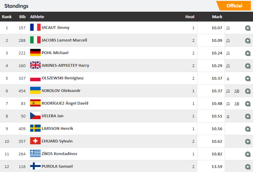Click plus icon beside SOKOLOV Oleksandr mark
The width and height of the screenshot is (253, 172).
click(248, 91)
